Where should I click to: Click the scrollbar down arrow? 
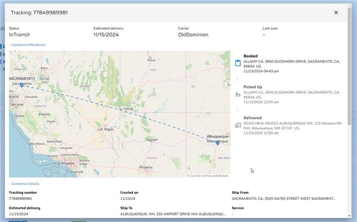349,216
